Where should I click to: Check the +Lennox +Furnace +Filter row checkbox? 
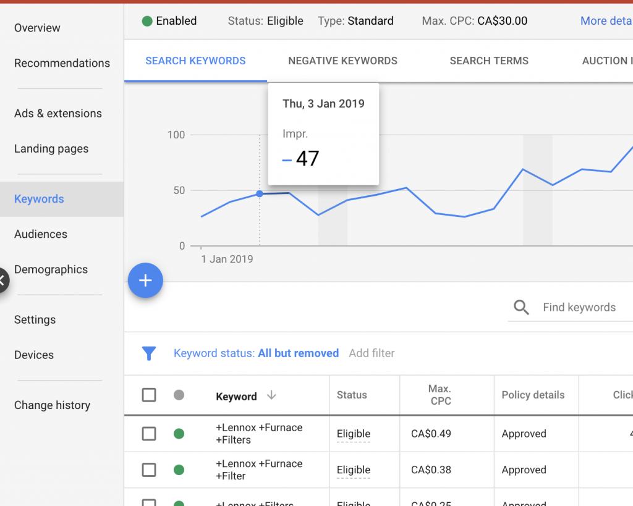149,470
